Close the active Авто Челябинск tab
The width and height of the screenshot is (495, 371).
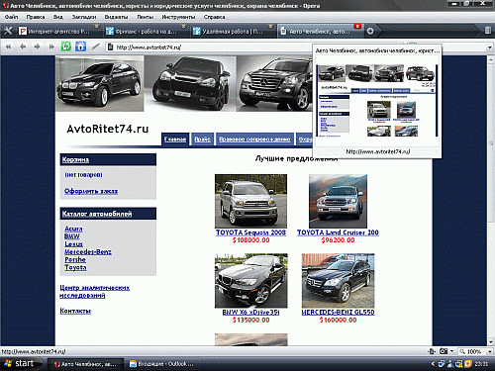click(357, 26)
